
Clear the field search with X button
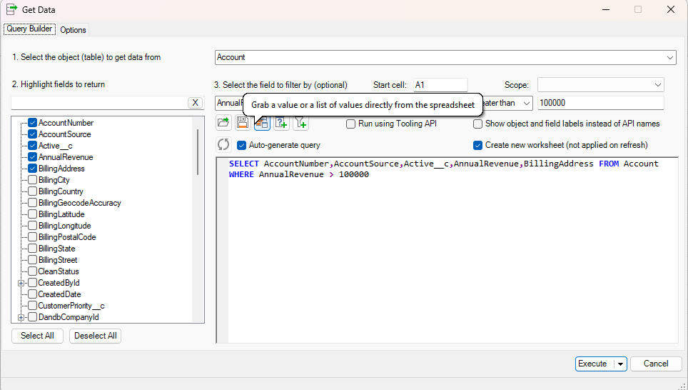[x=195, y=103]
